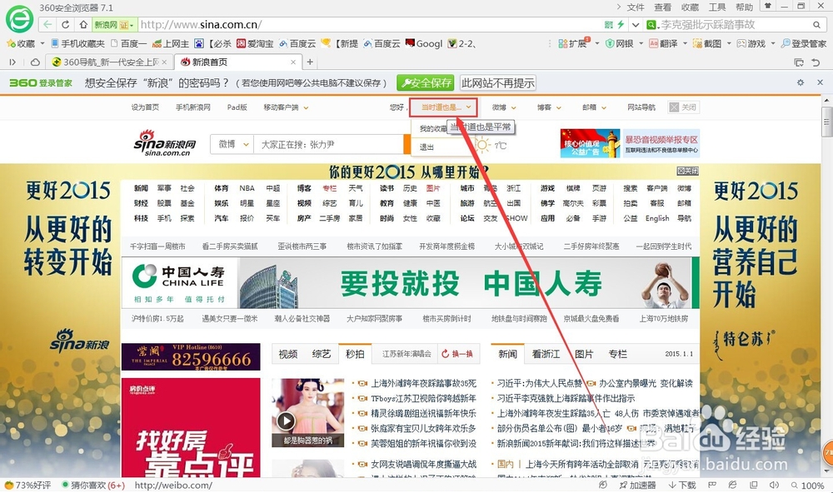833x493 pixels.
Task: Open the 文件 menu
Action: pos(636,7)
